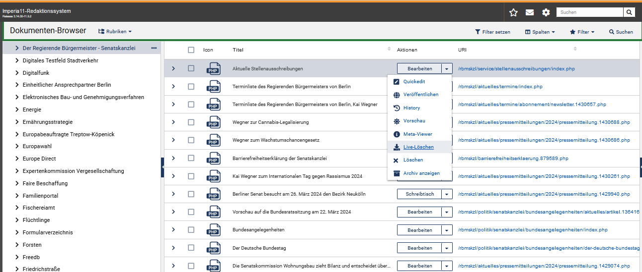
Task: Click the three-dots icon next to Senatskanzlei
Action: click(x=154, y=48)
